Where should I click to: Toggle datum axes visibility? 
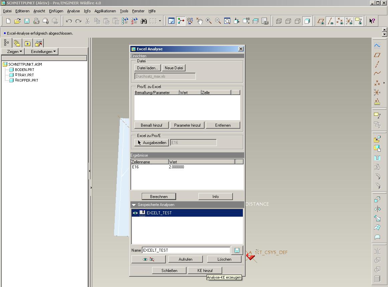(x=330, y=21)
